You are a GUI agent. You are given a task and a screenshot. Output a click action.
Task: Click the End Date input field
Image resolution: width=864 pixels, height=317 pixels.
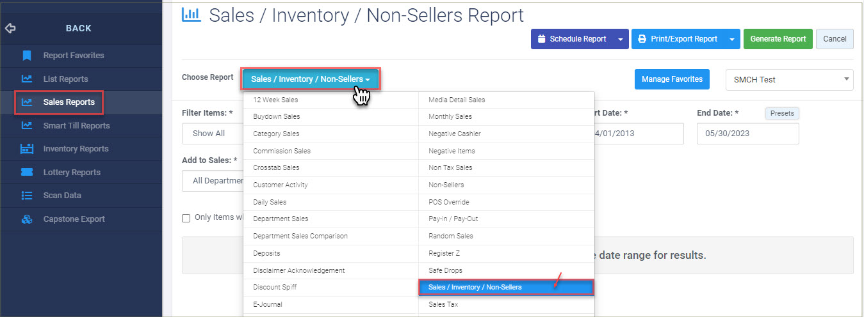coord(748,134)
